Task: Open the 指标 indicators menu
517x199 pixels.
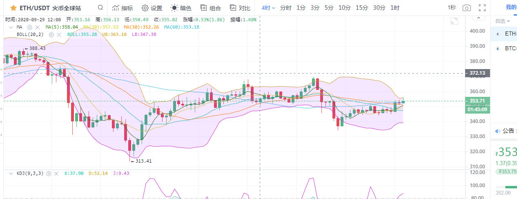Action: point(122,8)
